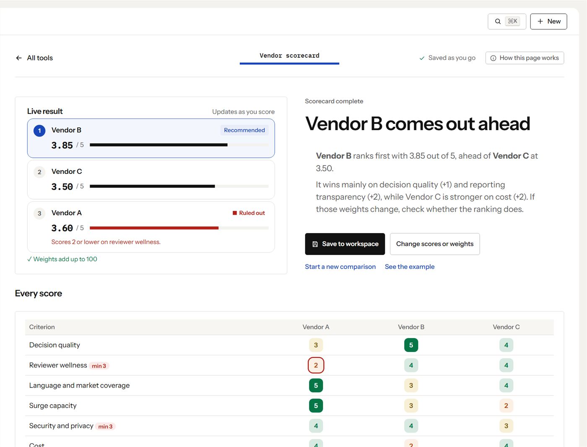Click the Saved as you go checkmark
Screen dimensions: 587x447
pos(422,58)
